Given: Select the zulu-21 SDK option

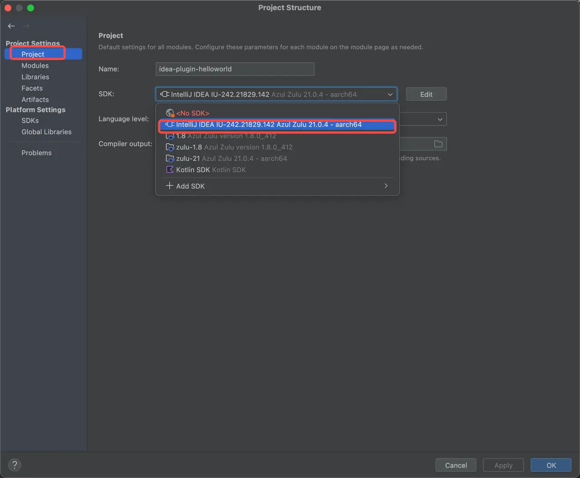Looking at the screenshot, I should (277, 159).
